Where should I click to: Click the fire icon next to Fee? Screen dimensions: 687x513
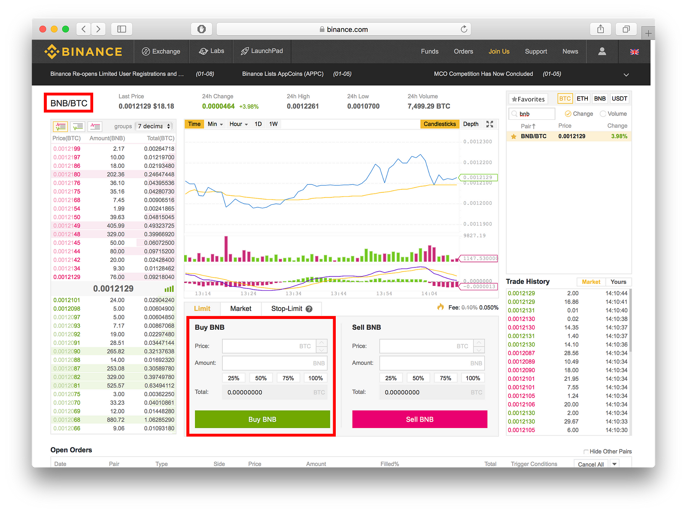point(441,307)
